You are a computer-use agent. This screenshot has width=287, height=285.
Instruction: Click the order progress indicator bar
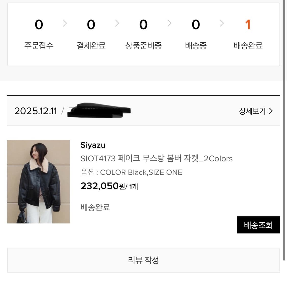pos(143,33)
